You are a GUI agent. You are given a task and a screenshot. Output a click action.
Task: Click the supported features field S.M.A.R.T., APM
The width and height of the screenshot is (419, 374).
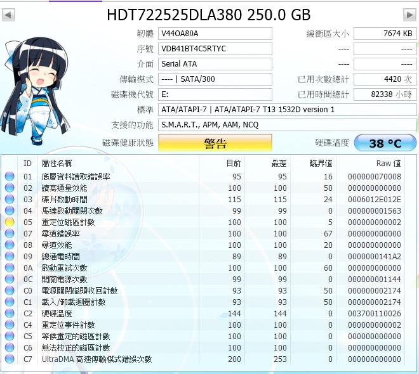click(x=287, y=125)
